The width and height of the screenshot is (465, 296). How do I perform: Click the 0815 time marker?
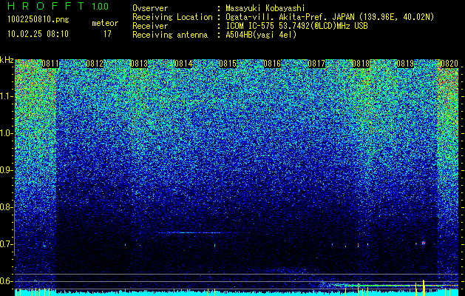tap(228, 64)
